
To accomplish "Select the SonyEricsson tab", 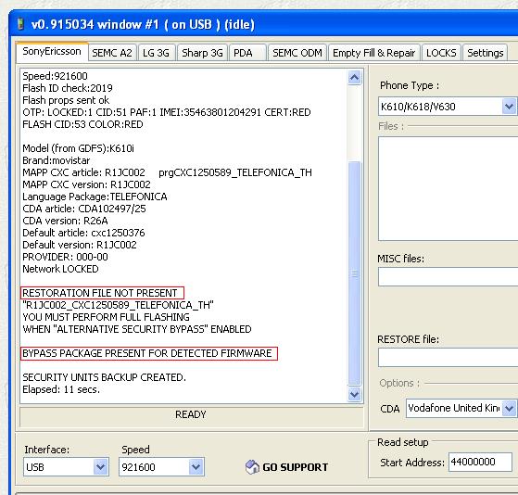I will click(52, 52).
